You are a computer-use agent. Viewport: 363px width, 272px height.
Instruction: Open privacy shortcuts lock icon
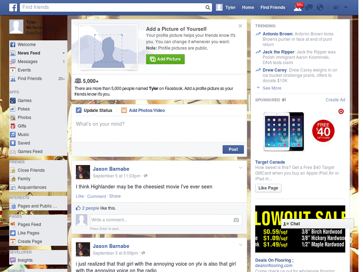(336, 8)
